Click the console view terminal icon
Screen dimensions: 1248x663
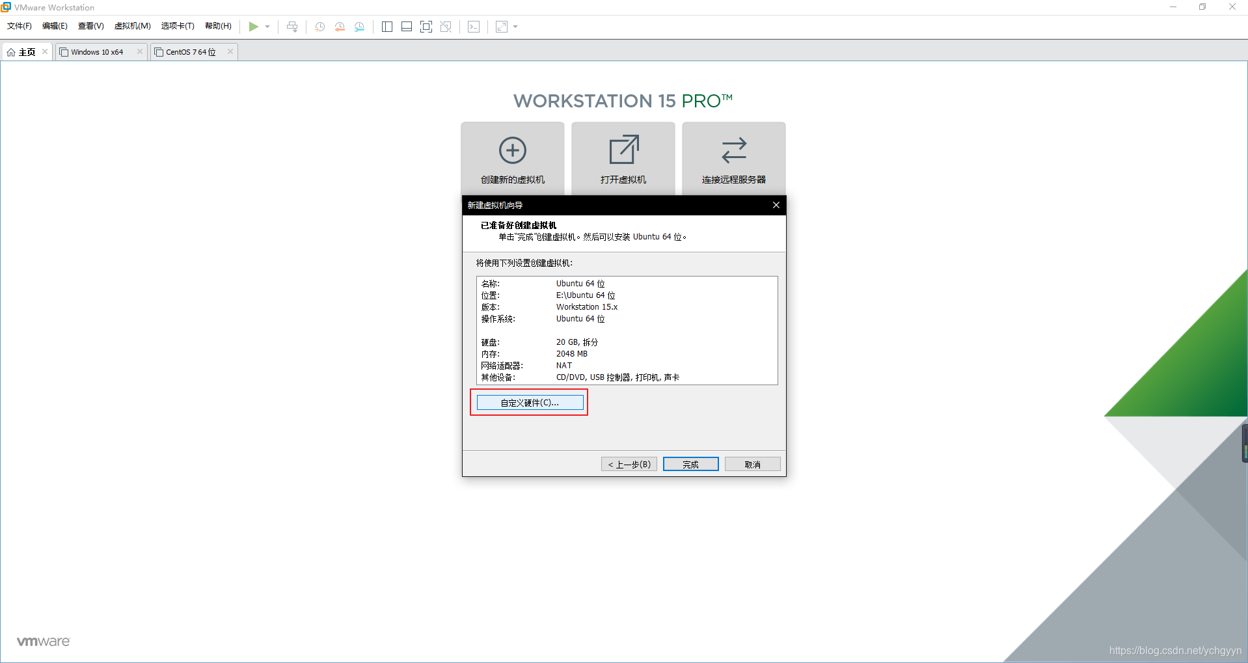pyautogui.click(x=474, y=27)
